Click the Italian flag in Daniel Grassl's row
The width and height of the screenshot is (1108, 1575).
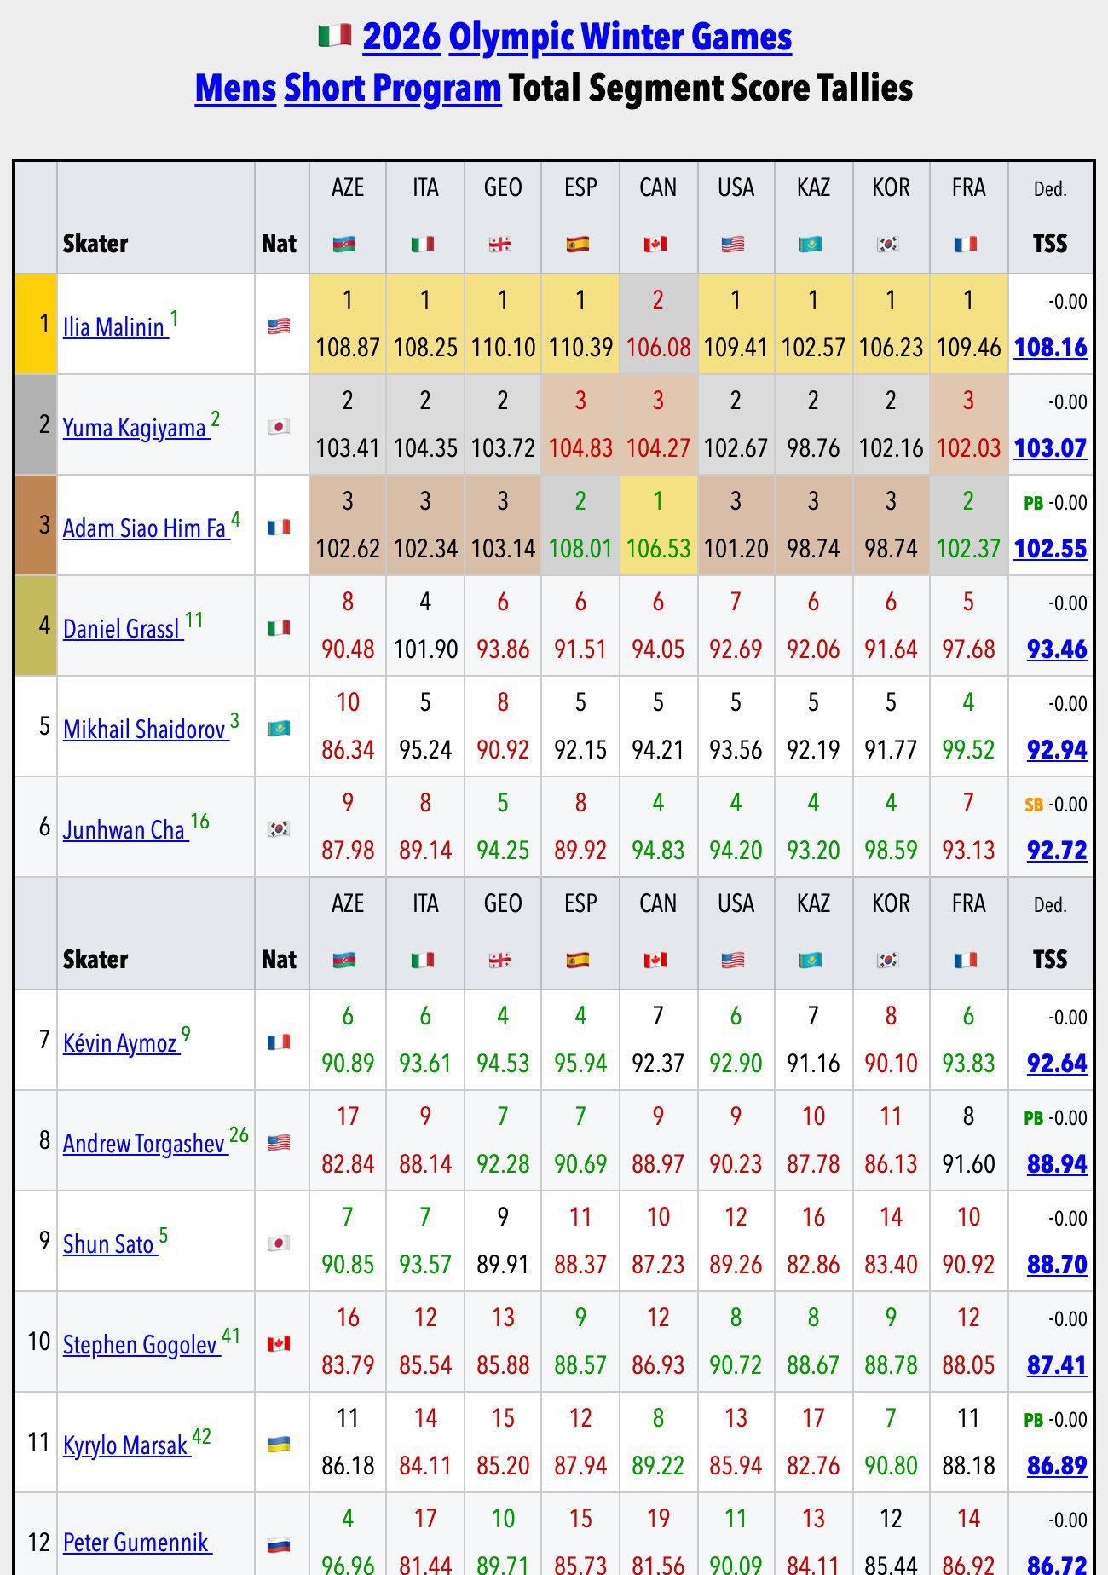click(279, 627)
